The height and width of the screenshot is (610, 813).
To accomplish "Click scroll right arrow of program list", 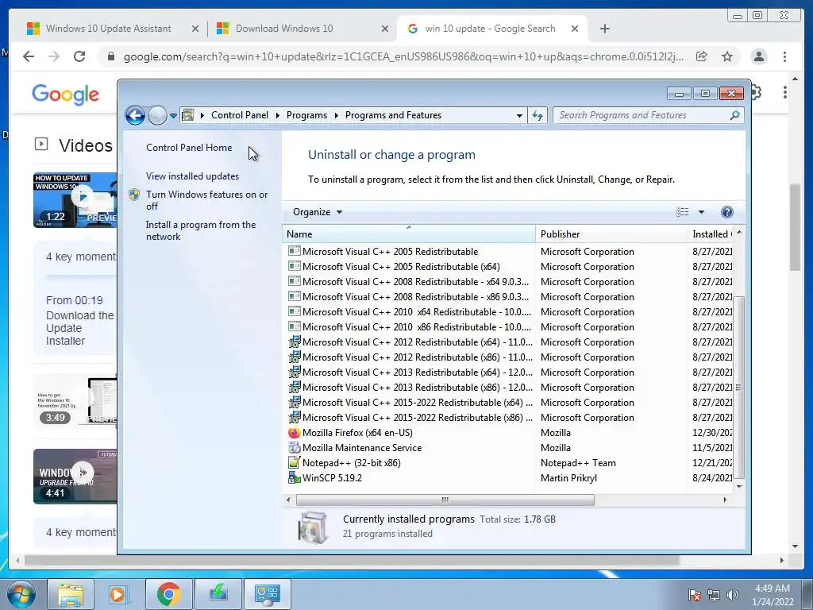I will click(725, 500).
